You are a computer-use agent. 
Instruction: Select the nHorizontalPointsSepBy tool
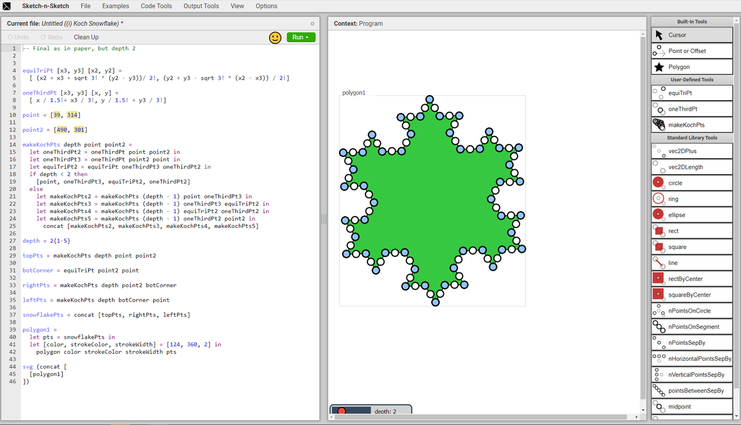click(692, 359)
